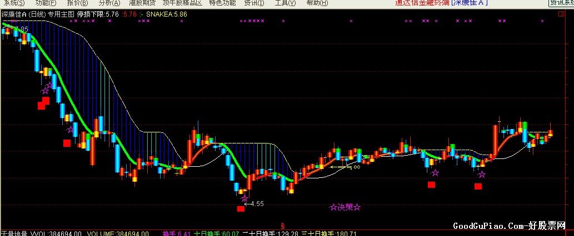Image resolution: width=574 pixels, height=236 pixels.
Task: Click the 通达信金融终端 title text
Action: point(422,3)
